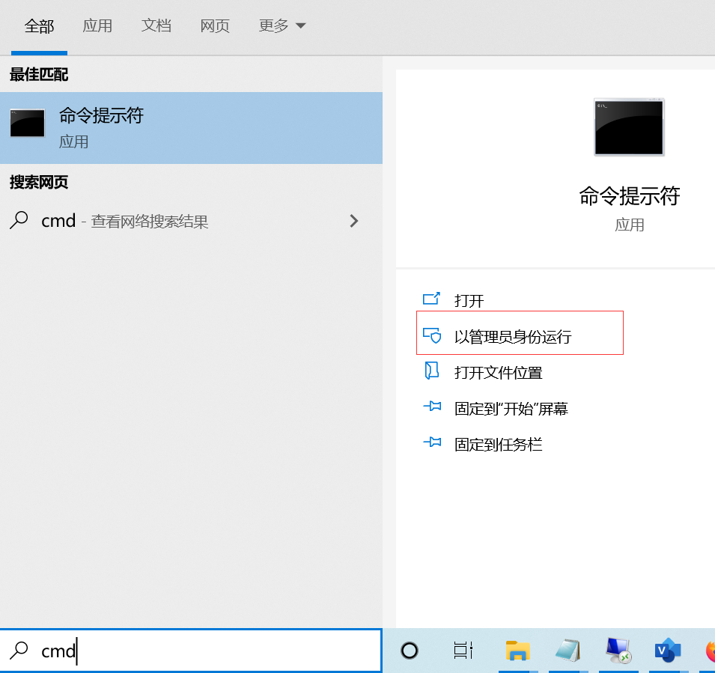
Task: Choose 打开文件位置
Action: (x=499, y=373)
